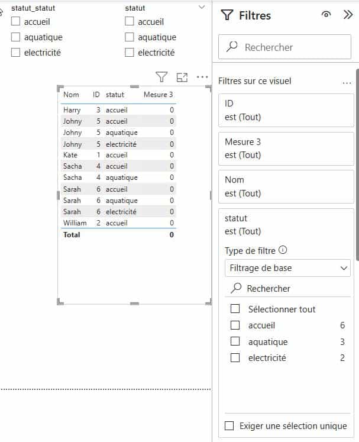The height and width of the screenshot is (442, 359).
Task: Enable Exiger une sélection unique
Action: click(x=230, y=426)
